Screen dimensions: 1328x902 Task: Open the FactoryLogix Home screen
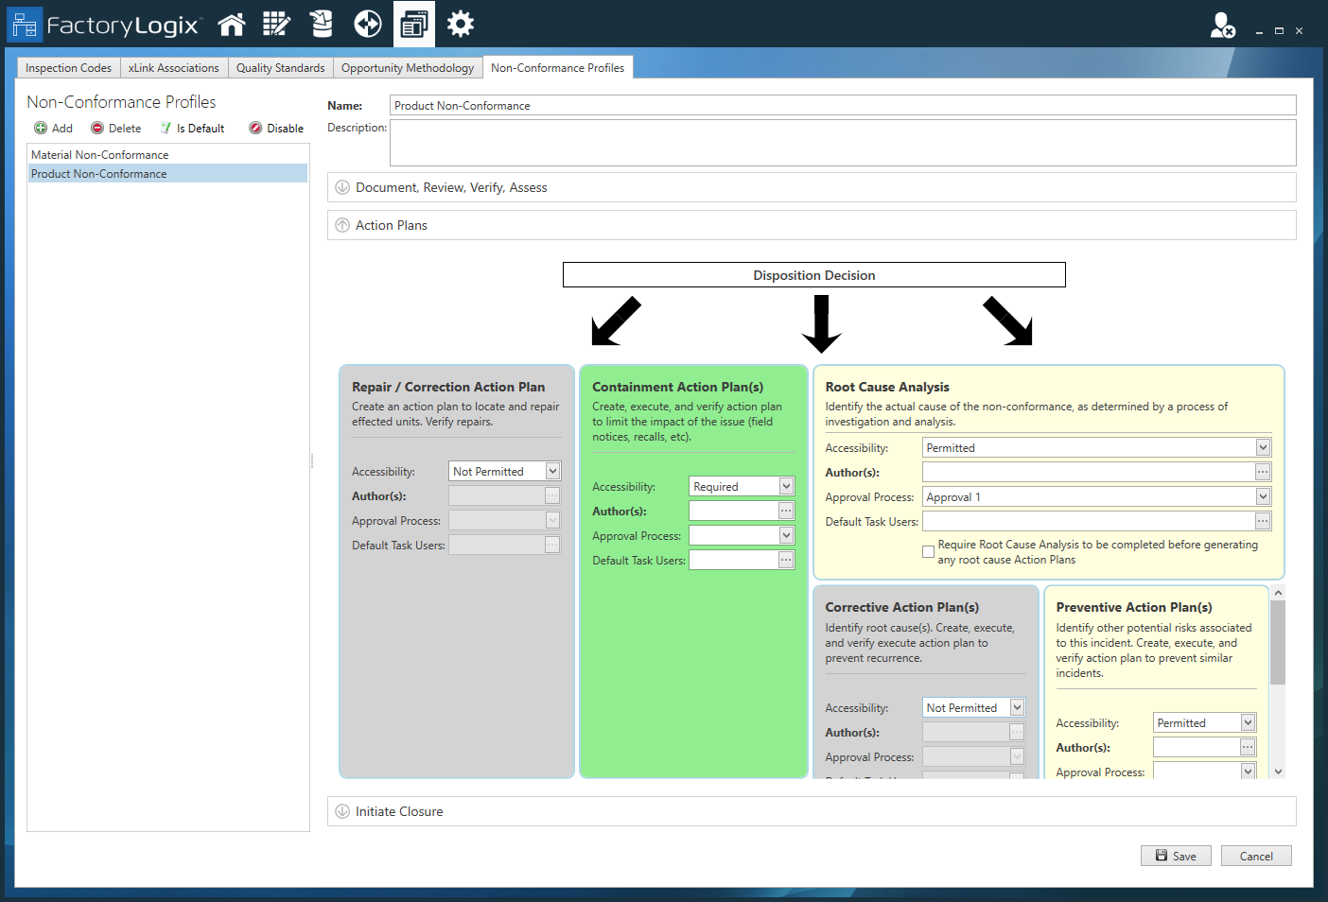(231, 24)
